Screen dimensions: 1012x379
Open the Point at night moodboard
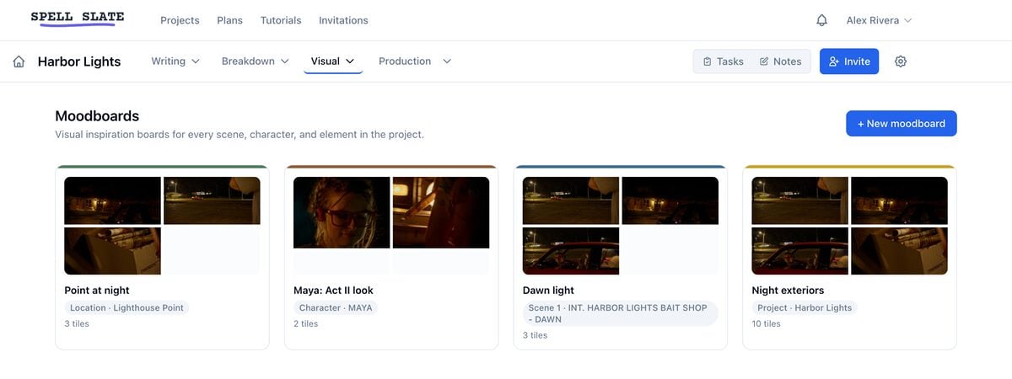[x=162, y=257]
